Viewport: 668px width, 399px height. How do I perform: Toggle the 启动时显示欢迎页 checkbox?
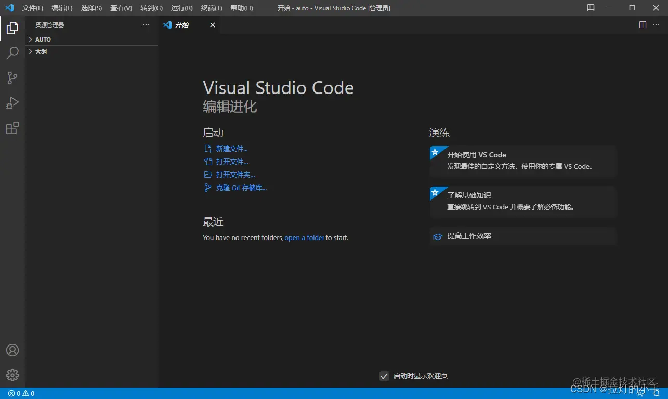(x=384, y=376)
